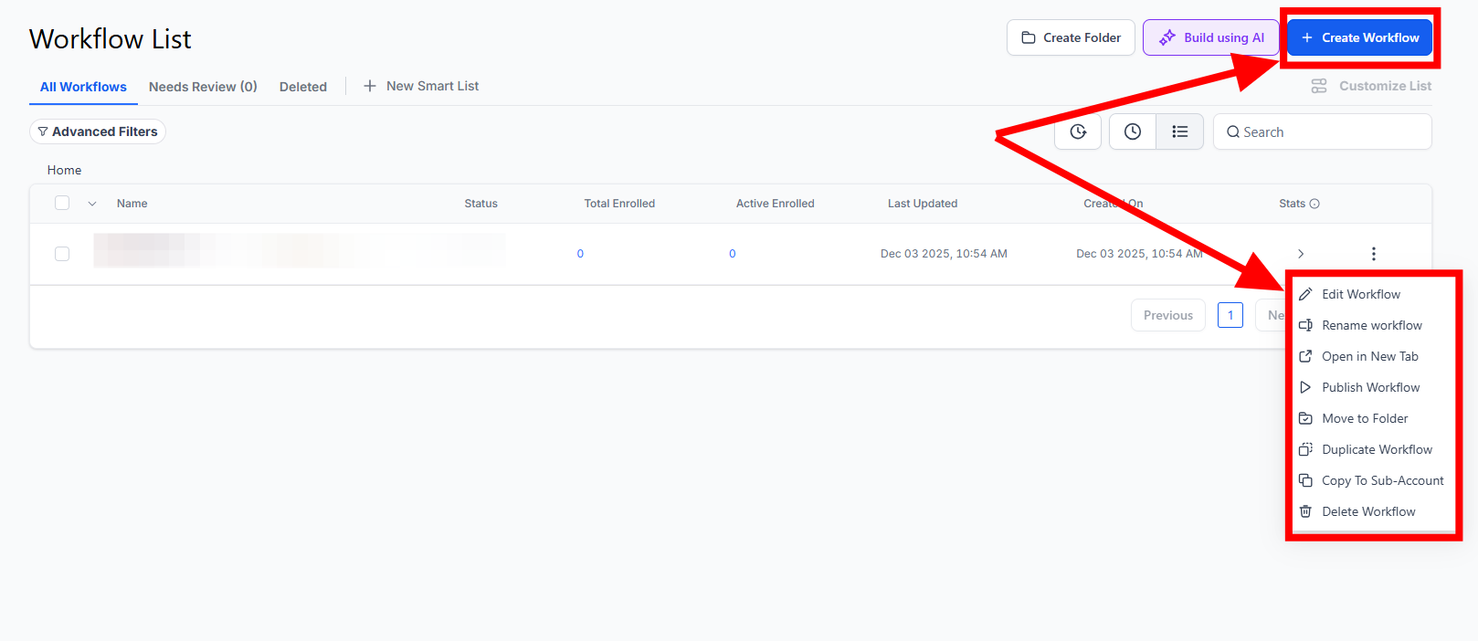Open the Advanced Filters panel

98,131
